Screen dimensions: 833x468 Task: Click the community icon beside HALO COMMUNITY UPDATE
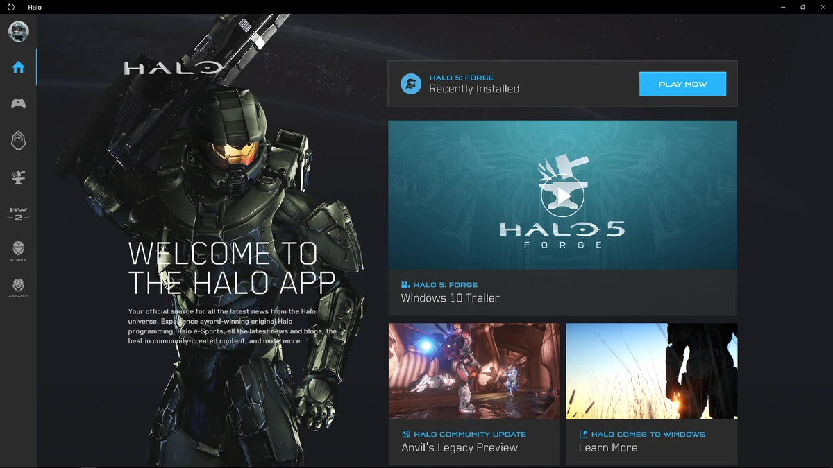405,434
